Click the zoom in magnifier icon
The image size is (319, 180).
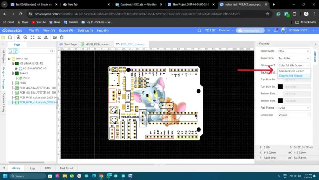(x=19, y=38)
